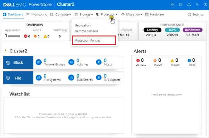Screen dimensions: 209x138
Task: Click the user account icon
Action: point(197,4)
